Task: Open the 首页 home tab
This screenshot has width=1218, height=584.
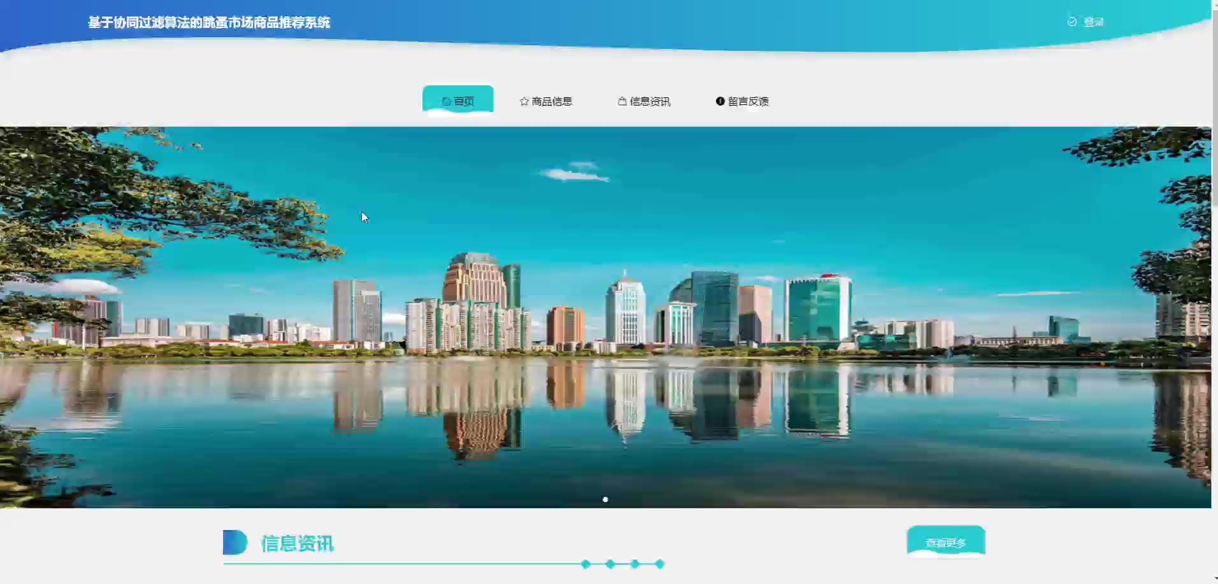Action: 457,100
